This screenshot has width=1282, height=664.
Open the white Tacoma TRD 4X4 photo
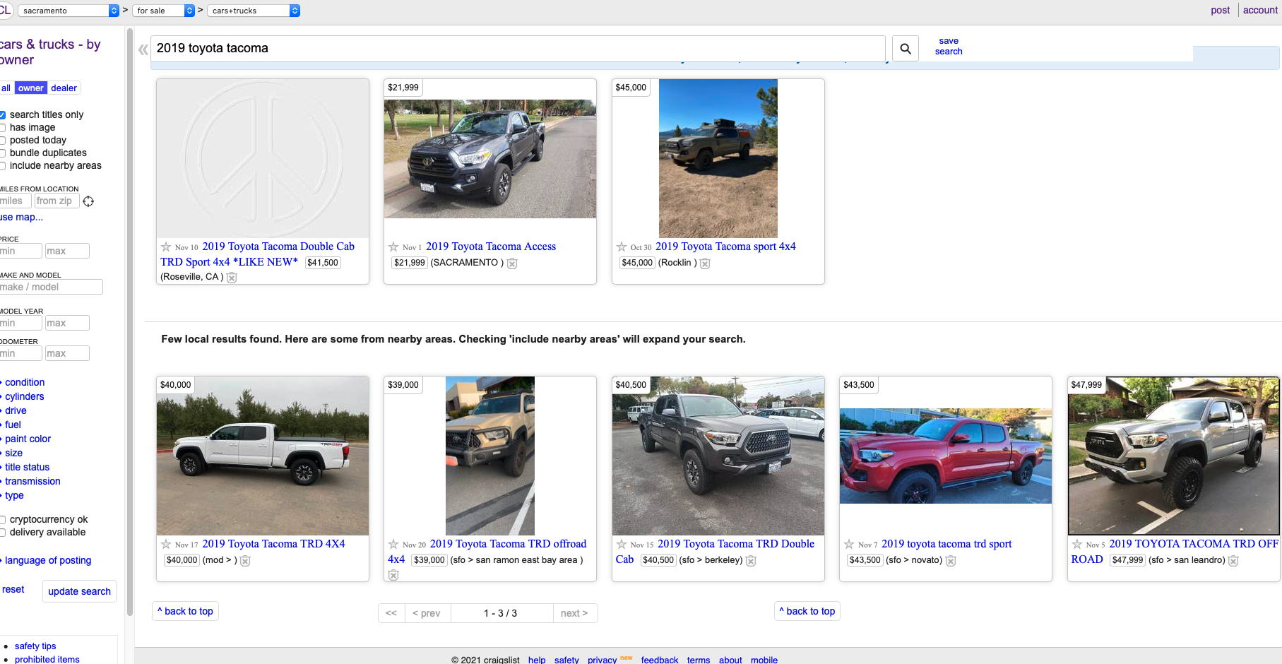[x=263, y=456]
